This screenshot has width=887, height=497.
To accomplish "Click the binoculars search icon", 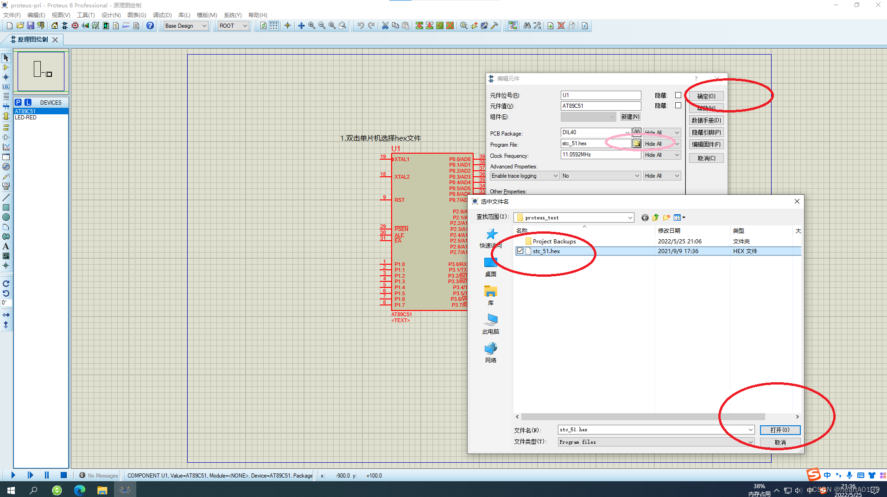I will (527, 26).
